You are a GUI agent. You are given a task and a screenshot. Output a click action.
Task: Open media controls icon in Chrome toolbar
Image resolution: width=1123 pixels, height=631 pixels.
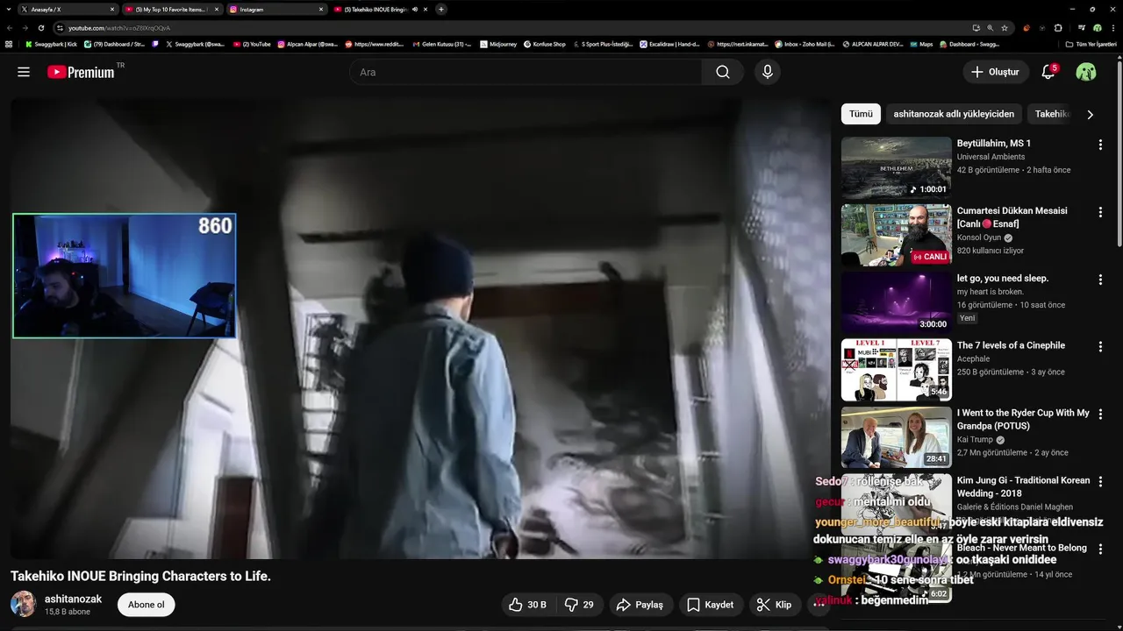pyautogui.click(x=1082, y=28)
